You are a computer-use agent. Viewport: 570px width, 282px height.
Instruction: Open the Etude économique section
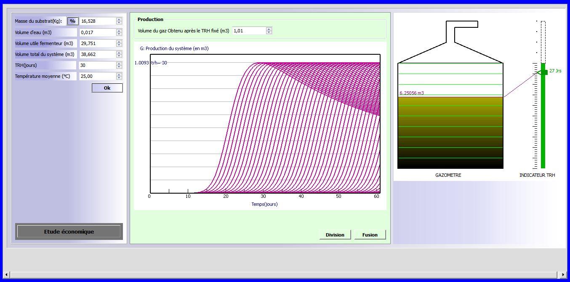coord(69,231)
